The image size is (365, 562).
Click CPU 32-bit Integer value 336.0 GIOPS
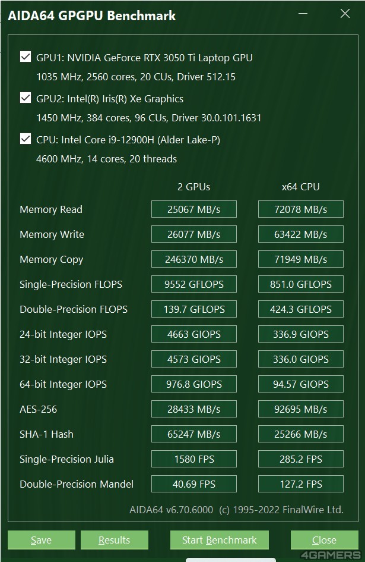(x=300, y=359)
